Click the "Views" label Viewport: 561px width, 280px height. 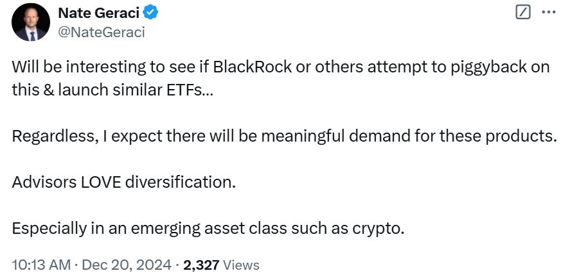242,265
